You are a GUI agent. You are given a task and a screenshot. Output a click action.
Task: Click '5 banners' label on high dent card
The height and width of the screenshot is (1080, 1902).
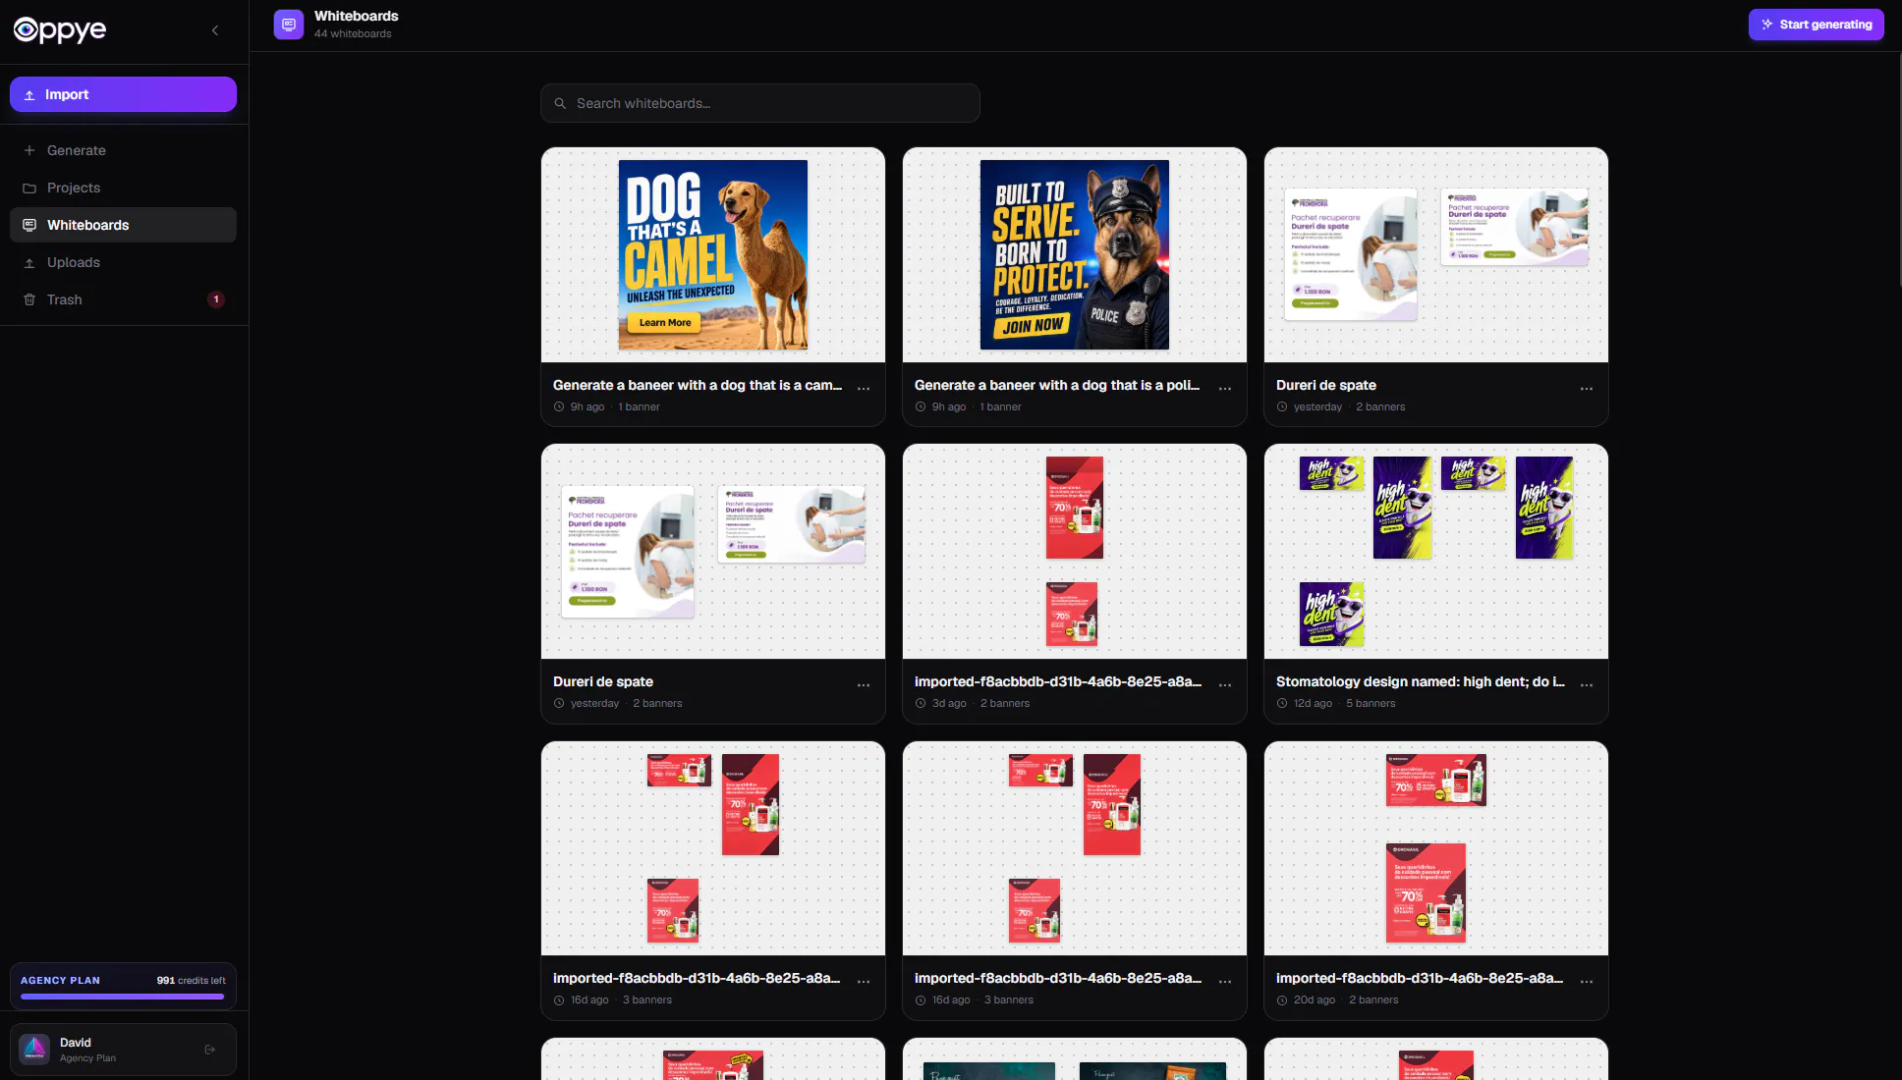(x=1371, y=703)
